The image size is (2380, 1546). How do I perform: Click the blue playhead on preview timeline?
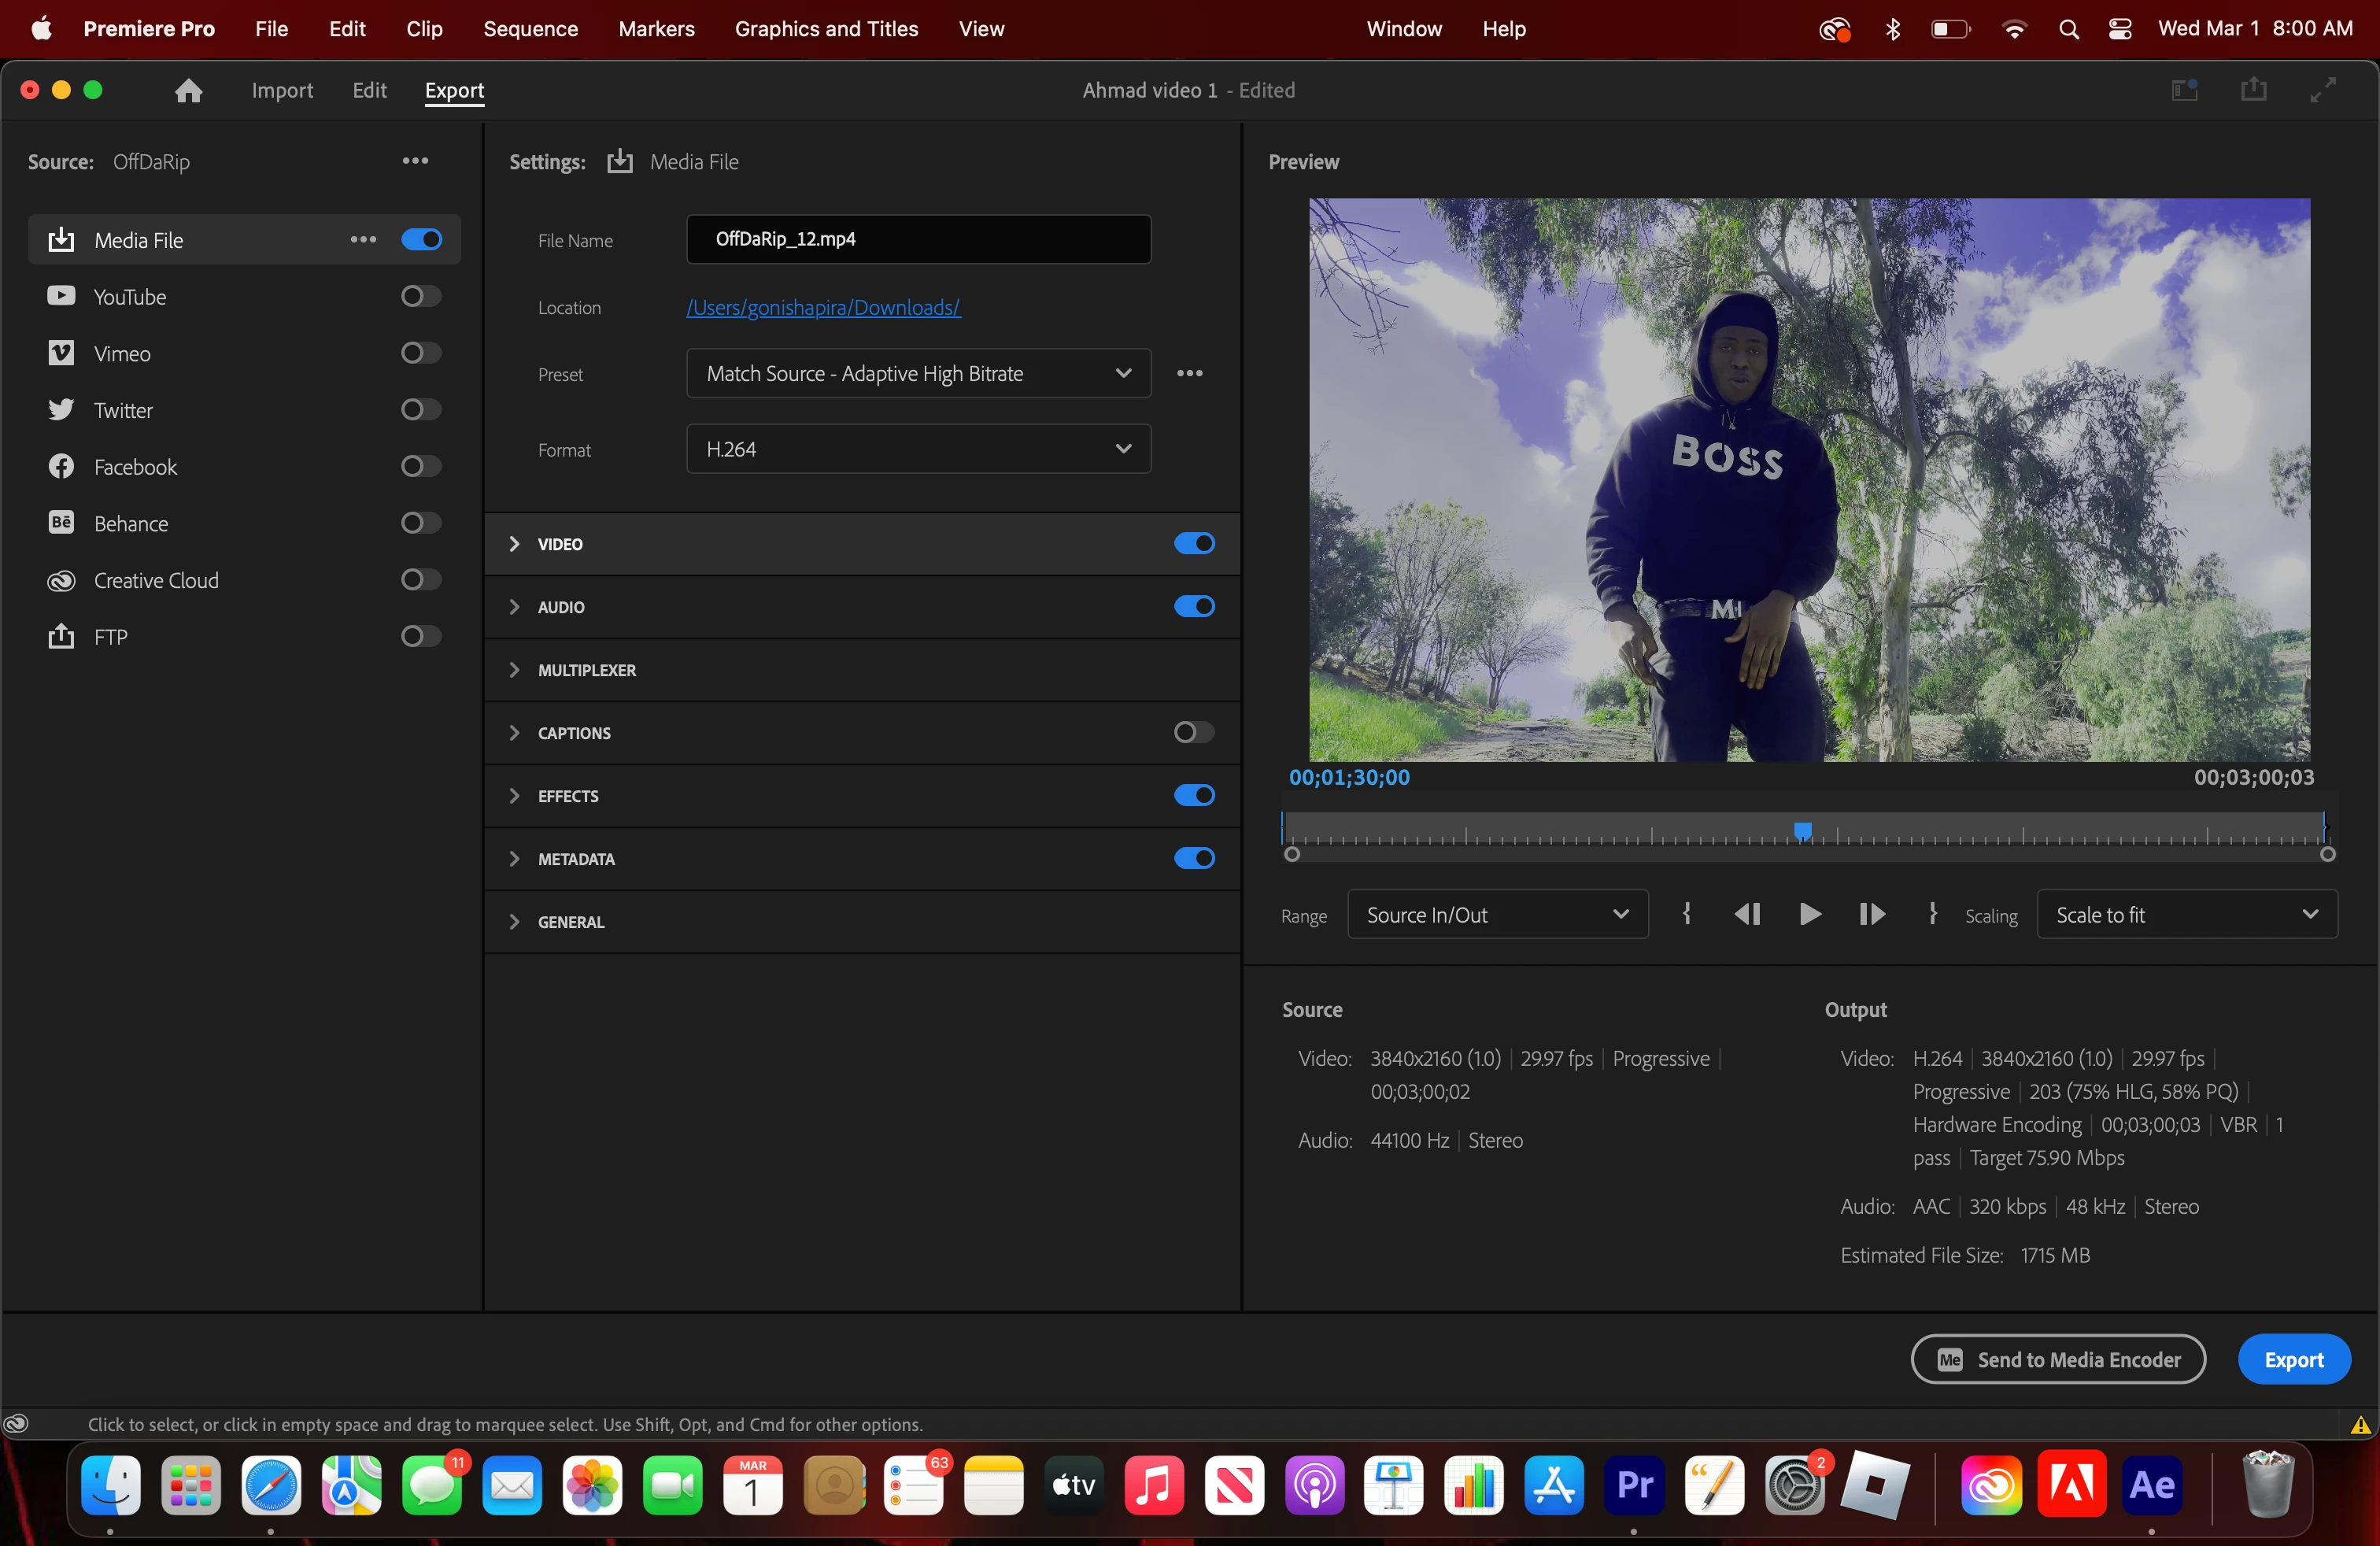(x=1802, y=830)
